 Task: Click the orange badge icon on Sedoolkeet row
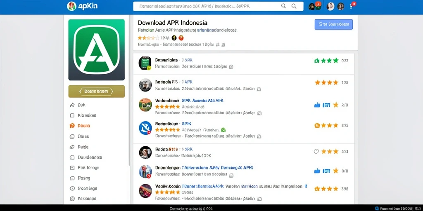point(317,125)
